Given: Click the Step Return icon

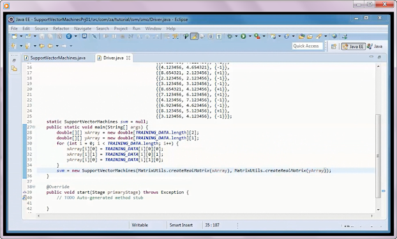Looking at the screenshot, I should pos(156,37).
